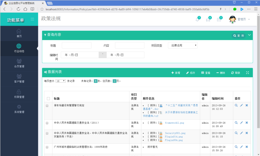Open the per-page records dropdown 10
Viewport: 260px width, 156px height.
pos(60,81)
